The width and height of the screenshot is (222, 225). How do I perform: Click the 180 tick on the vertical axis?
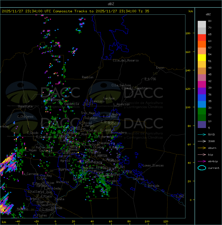point(188,33)
